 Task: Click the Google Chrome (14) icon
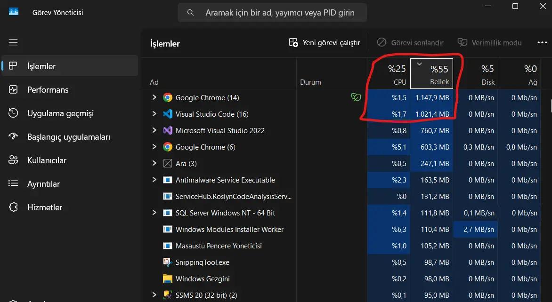click(x=168, y=98)
